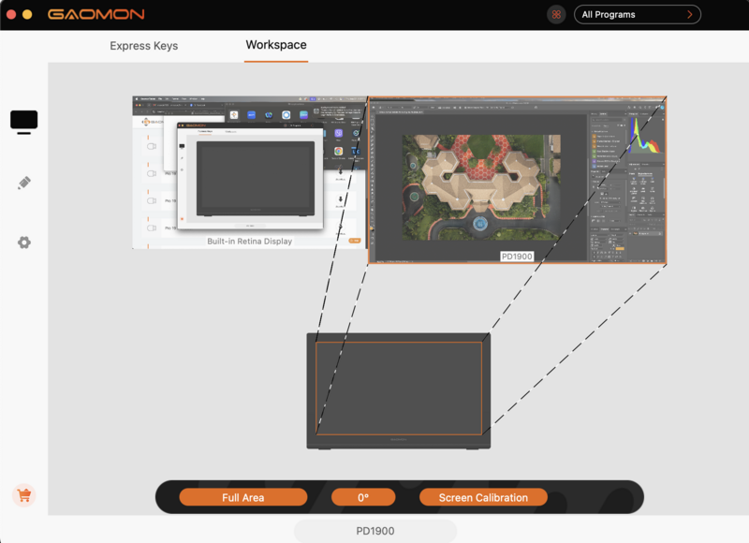The height and width of the screenshot is (543, 749).
Task: Open the display/monitor settings sidebar icon
Action: tap(24, 123)
